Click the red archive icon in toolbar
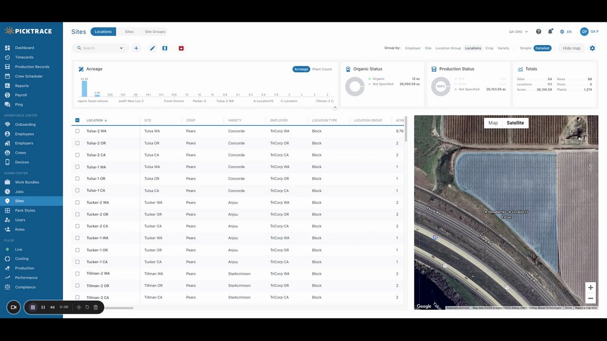 (181, 48)
